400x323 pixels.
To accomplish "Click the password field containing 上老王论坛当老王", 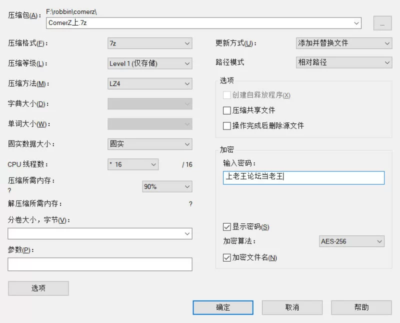I will point(303,177).
